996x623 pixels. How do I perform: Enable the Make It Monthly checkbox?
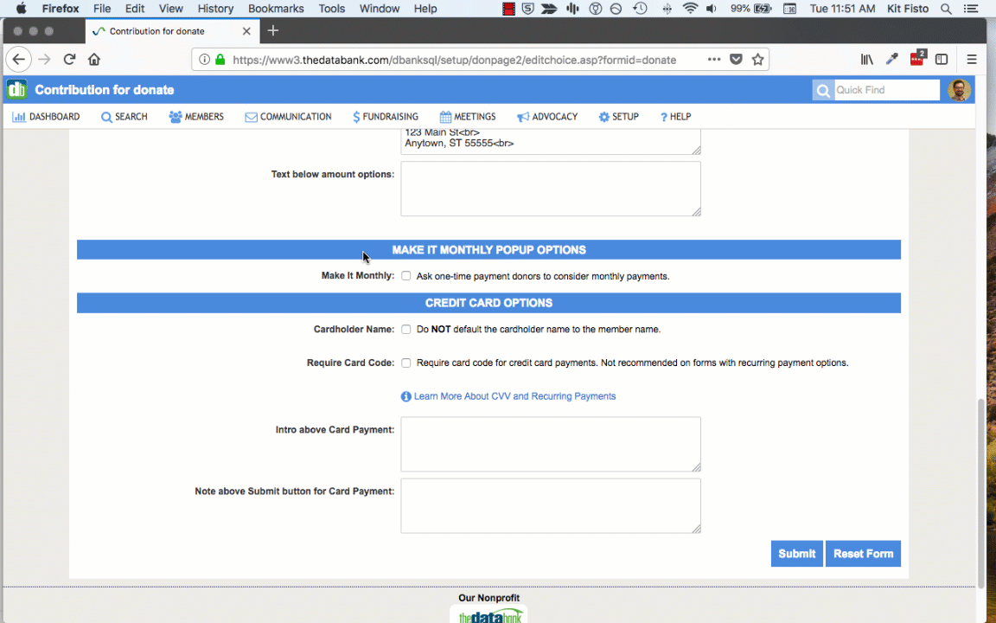click(x=405, y=276)
